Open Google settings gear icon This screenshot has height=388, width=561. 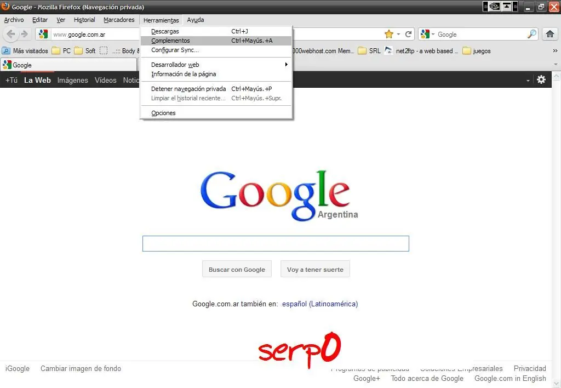click(541, 79)
